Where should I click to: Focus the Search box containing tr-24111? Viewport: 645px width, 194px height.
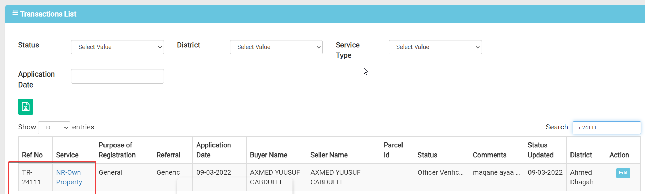pos(606,128)
